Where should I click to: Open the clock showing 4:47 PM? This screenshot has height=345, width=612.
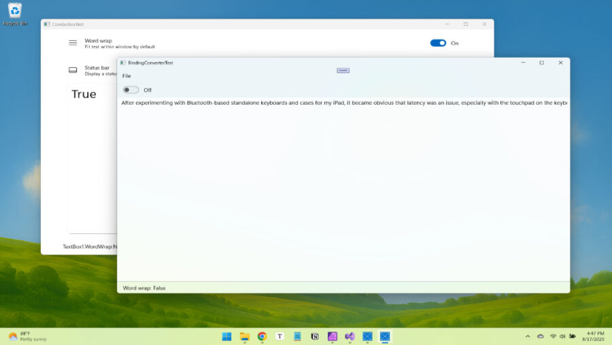point(593,336)
